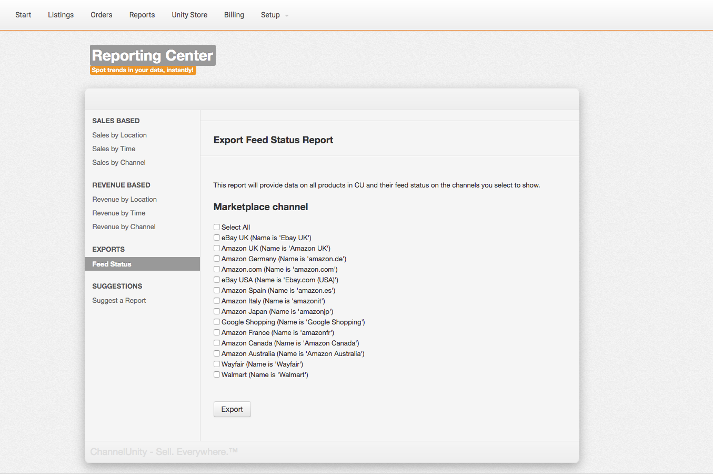Tick the Amazon Germany checkbox

(x=217, y=259)
